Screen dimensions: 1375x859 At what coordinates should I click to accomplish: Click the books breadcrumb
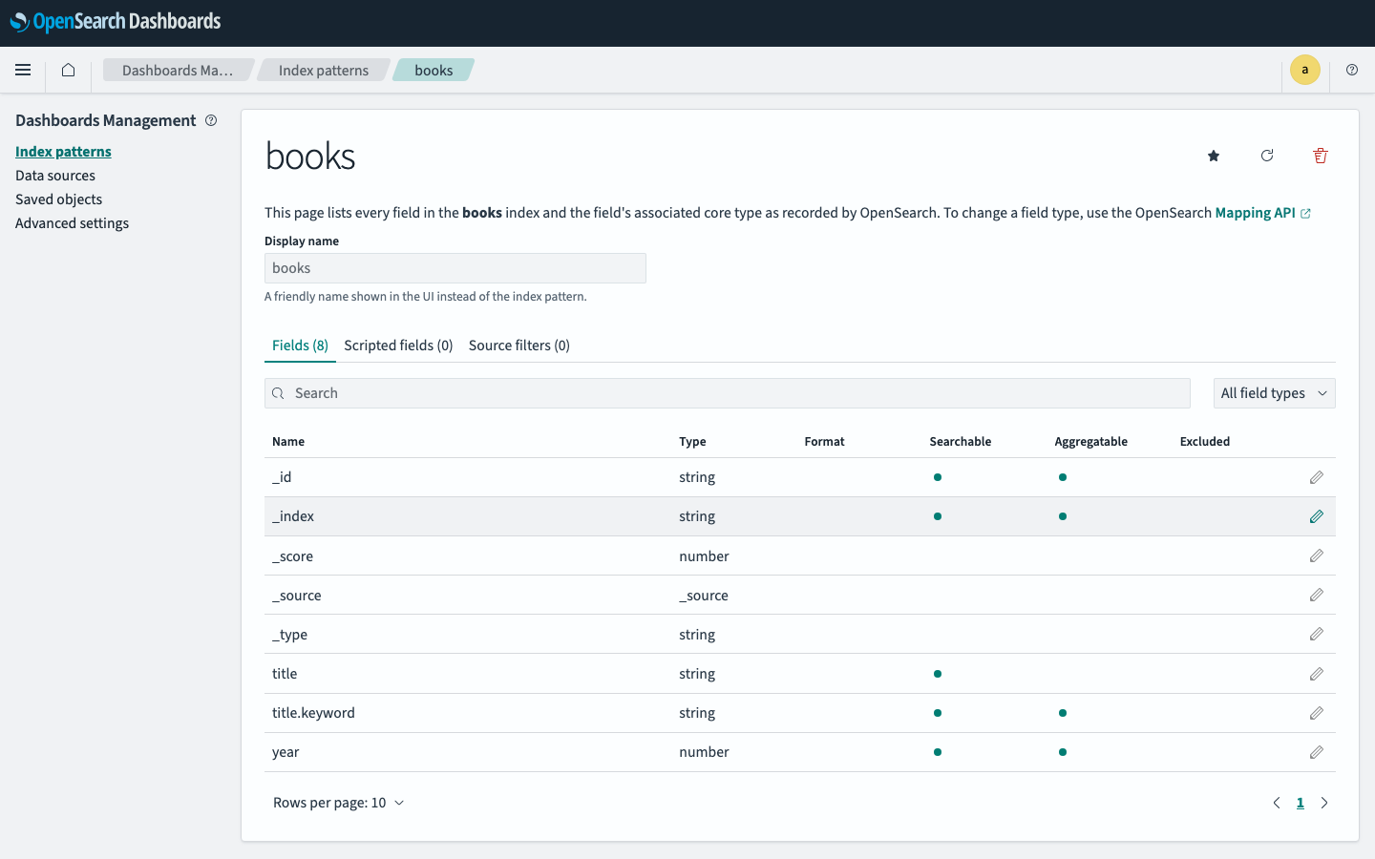coord(434,70)
